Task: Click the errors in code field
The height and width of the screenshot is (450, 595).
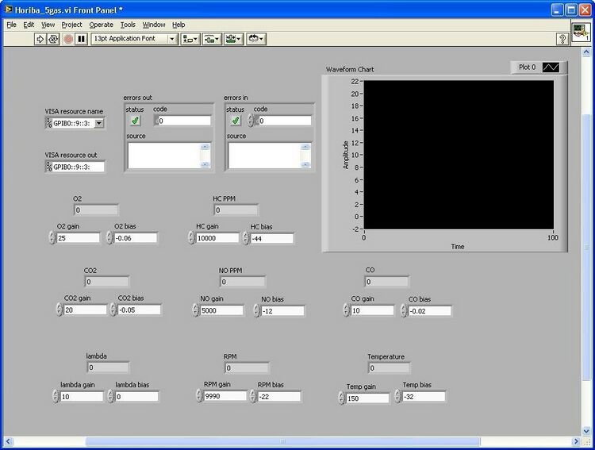Action: click(x=285, y=121)
